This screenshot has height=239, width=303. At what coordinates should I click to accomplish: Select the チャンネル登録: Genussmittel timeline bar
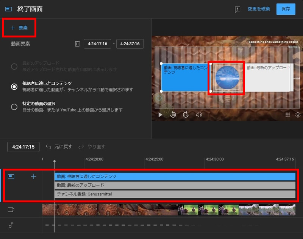[175, 194]
